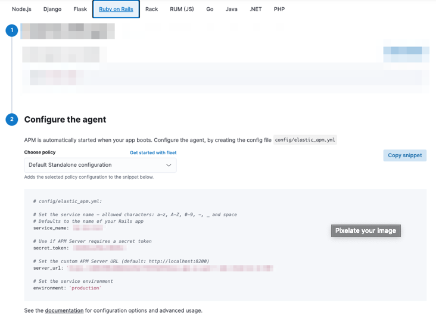Click '# Defaults to the name' comment line
Viewport: 436px width, 318px height.
88,222
